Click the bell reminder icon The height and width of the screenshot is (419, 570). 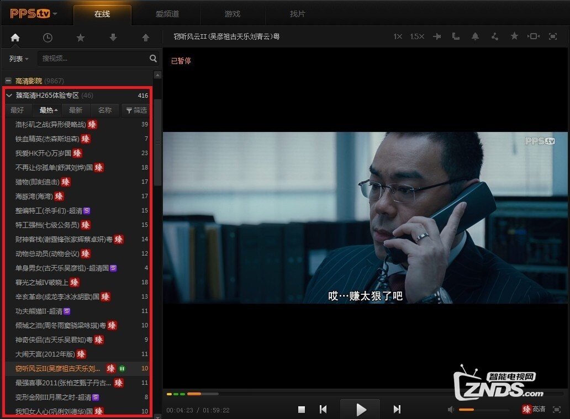click(475, 36)
